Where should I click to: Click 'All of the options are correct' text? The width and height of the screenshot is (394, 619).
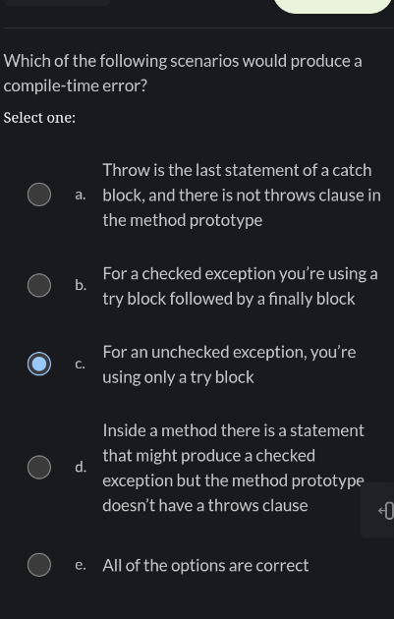pyautogui.click(x=205, y=565)
